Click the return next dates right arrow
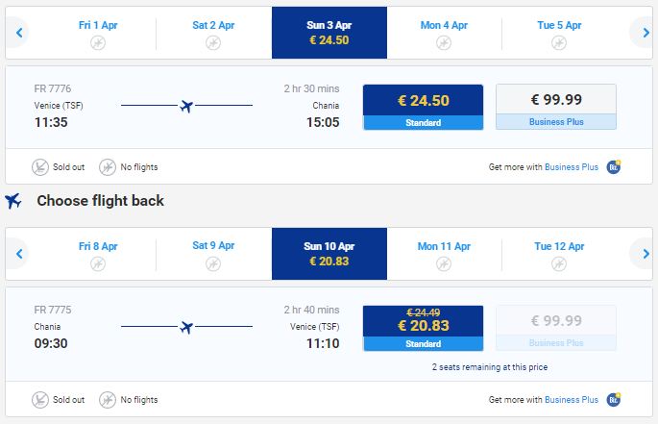The height and width of the screenshot is (424, 658). (x=645, y=254)
